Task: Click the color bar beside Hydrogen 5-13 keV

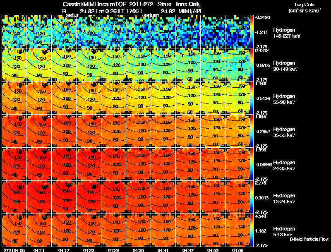Action: [252, 230]
